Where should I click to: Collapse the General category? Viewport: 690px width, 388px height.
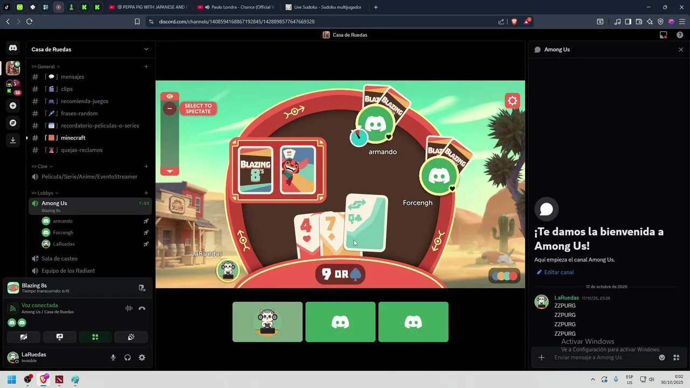pyautogui.click(x=45, y=66)
